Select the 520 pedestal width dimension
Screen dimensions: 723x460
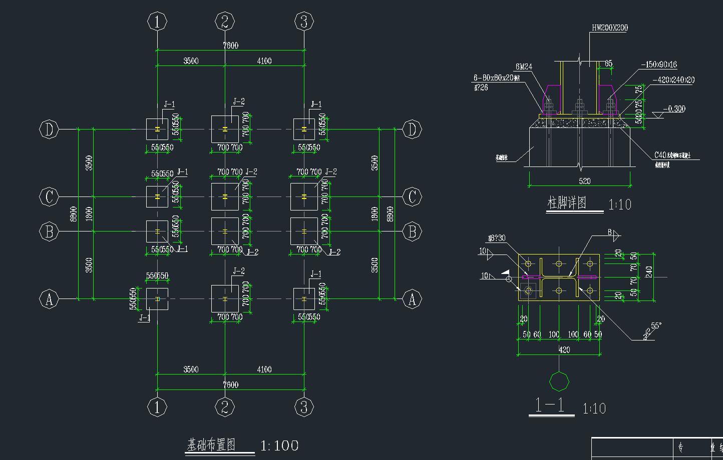coord(584,181)
